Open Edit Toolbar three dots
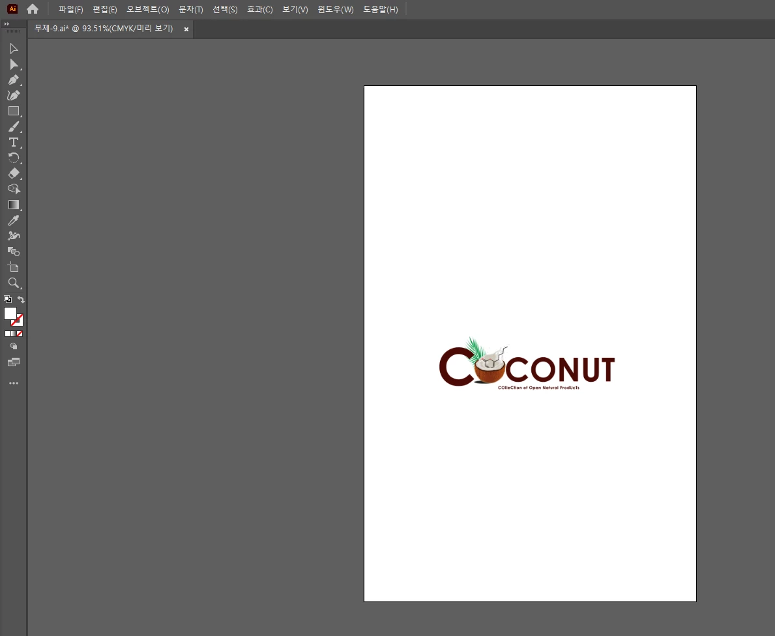The image size is (775, 636). (14, 383)
